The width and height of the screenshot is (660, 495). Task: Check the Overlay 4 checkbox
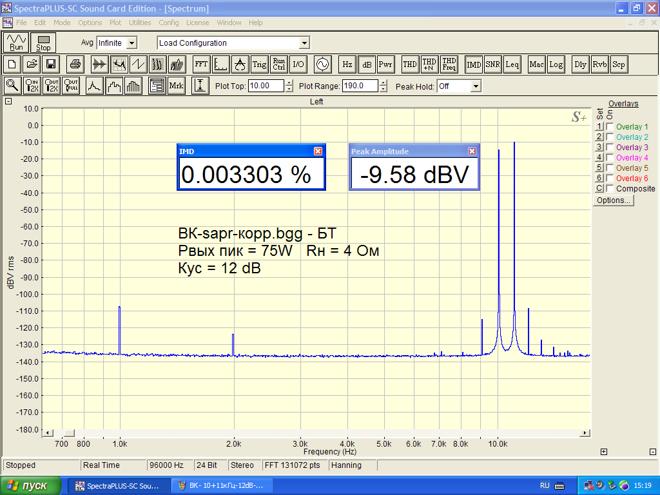click(610, 158)
